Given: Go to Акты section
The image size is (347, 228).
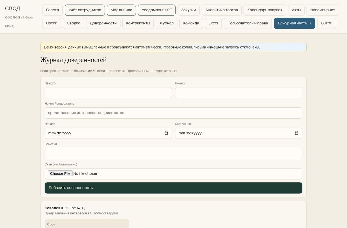Looking at the screenshot, I should (x=296, y=10).
